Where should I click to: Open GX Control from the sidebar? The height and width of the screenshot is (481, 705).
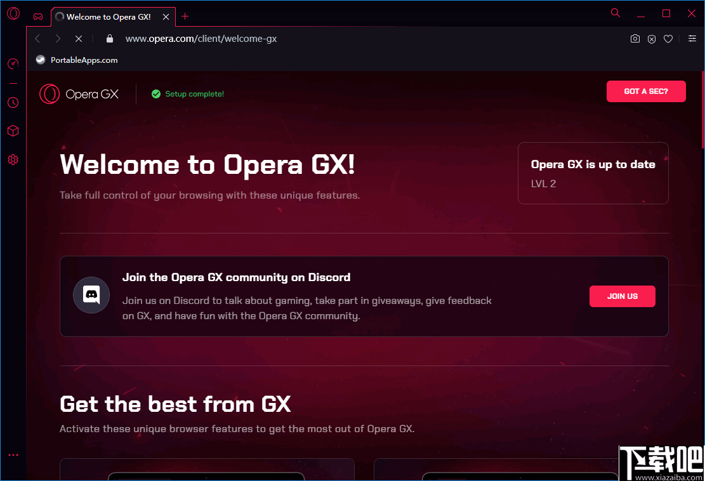(x=13, y=63)
